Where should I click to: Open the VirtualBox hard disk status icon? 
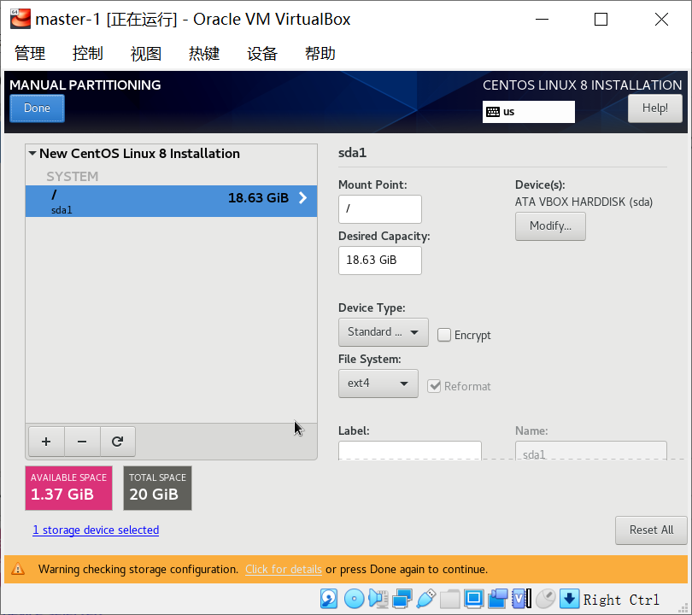pyautogui.click(x=329, y=599)
